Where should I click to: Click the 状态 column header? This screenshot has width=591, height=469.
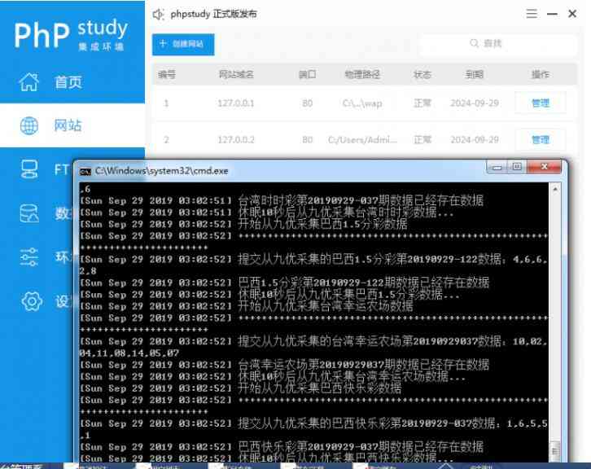pos(422,74)
